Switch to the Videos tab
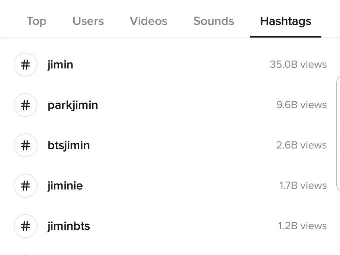 point(148,21)
